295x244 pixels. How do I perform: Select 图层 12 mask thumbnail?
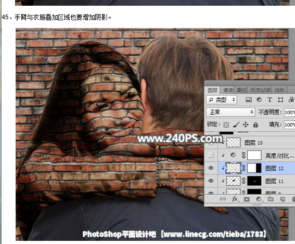[254, 168]
